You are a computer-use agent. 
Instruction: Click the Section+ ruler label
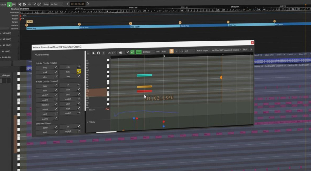tap(15, 28)
